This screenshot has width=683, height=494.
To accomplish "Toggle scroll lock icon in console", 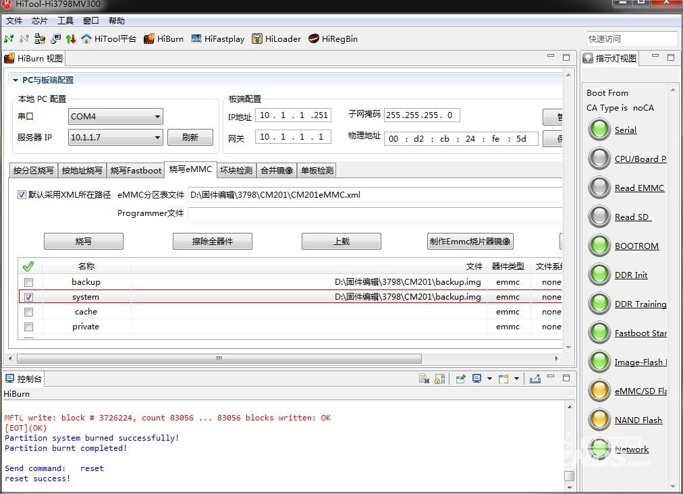I will tap(440, 379).
